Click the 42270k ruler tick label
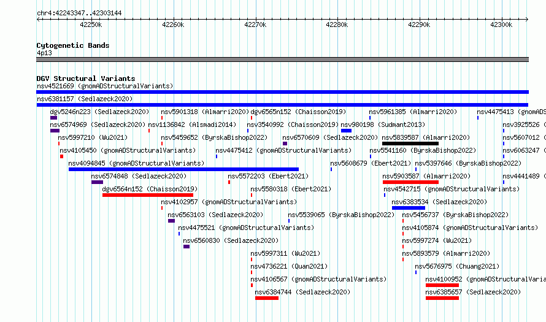This screenshot has width=546, height=322. coord(255,25)
